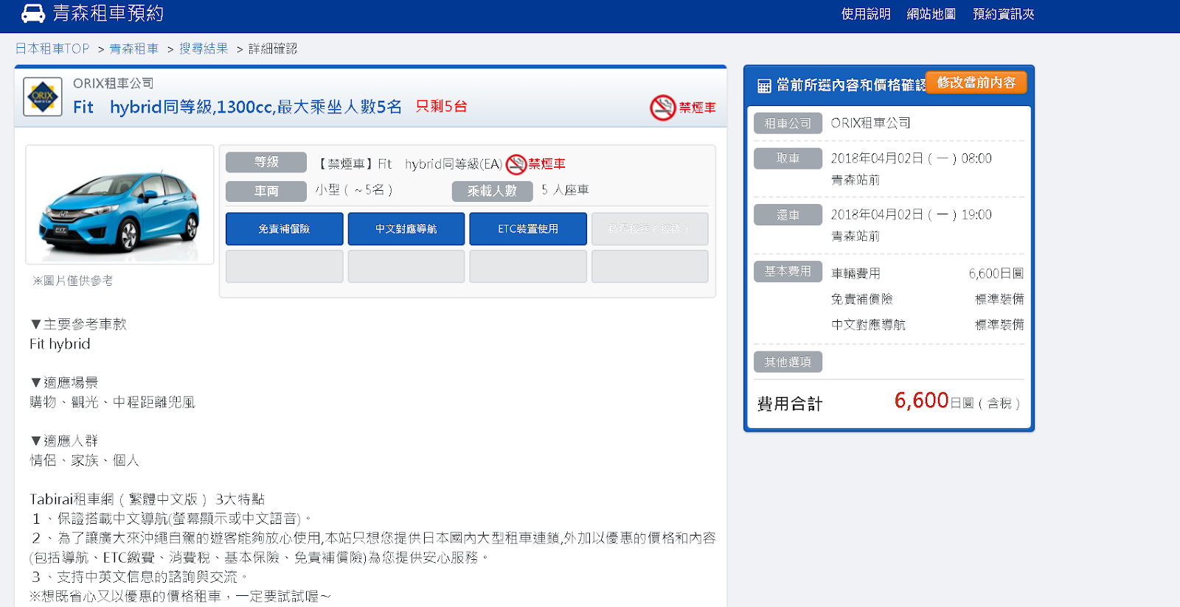
Task: Click the Fit hybrid car title heading
Action: (237, 107)
